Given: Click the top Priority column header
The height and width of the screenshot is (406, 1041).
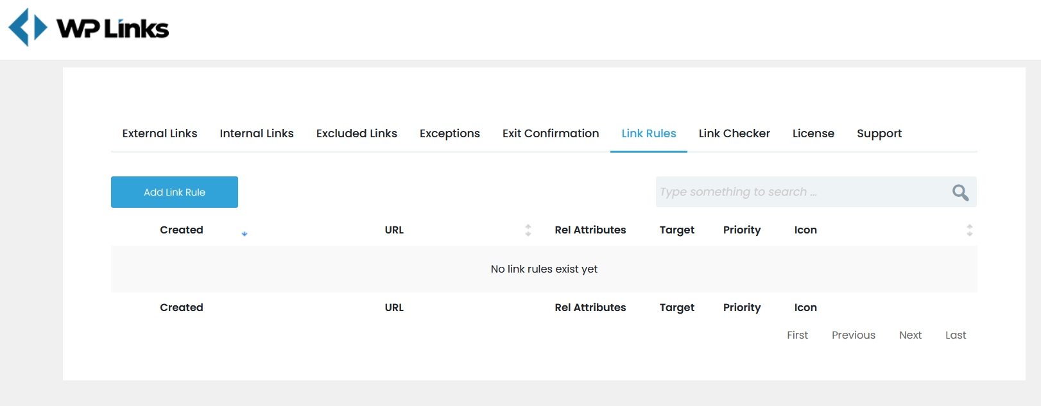Looking at the screenshot, I should (x=742, y=230).
